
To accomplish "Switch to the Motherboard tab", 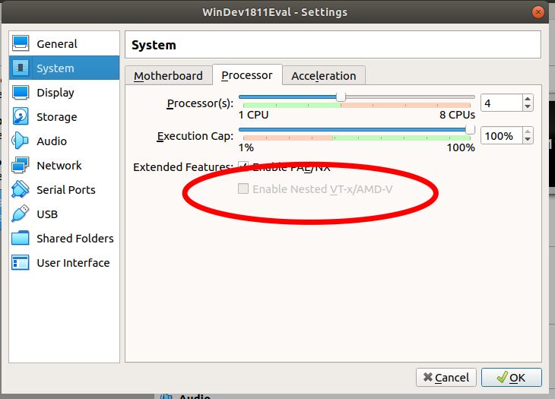I will tap(169, 76).
